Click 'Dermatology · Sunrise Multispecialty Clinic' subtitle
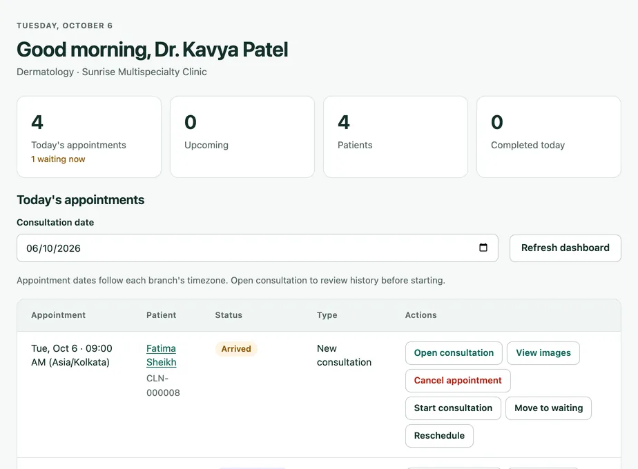This screenshot has height=469, width=638. 112,72
